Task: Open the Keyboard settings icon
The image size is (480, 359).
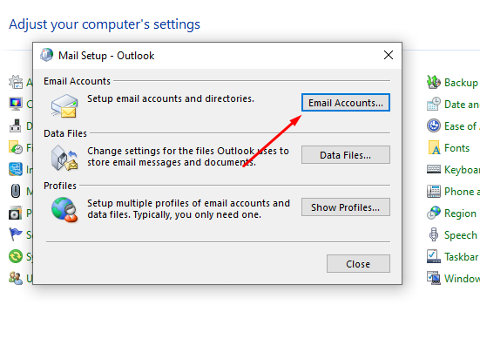Action: (434, 169)
